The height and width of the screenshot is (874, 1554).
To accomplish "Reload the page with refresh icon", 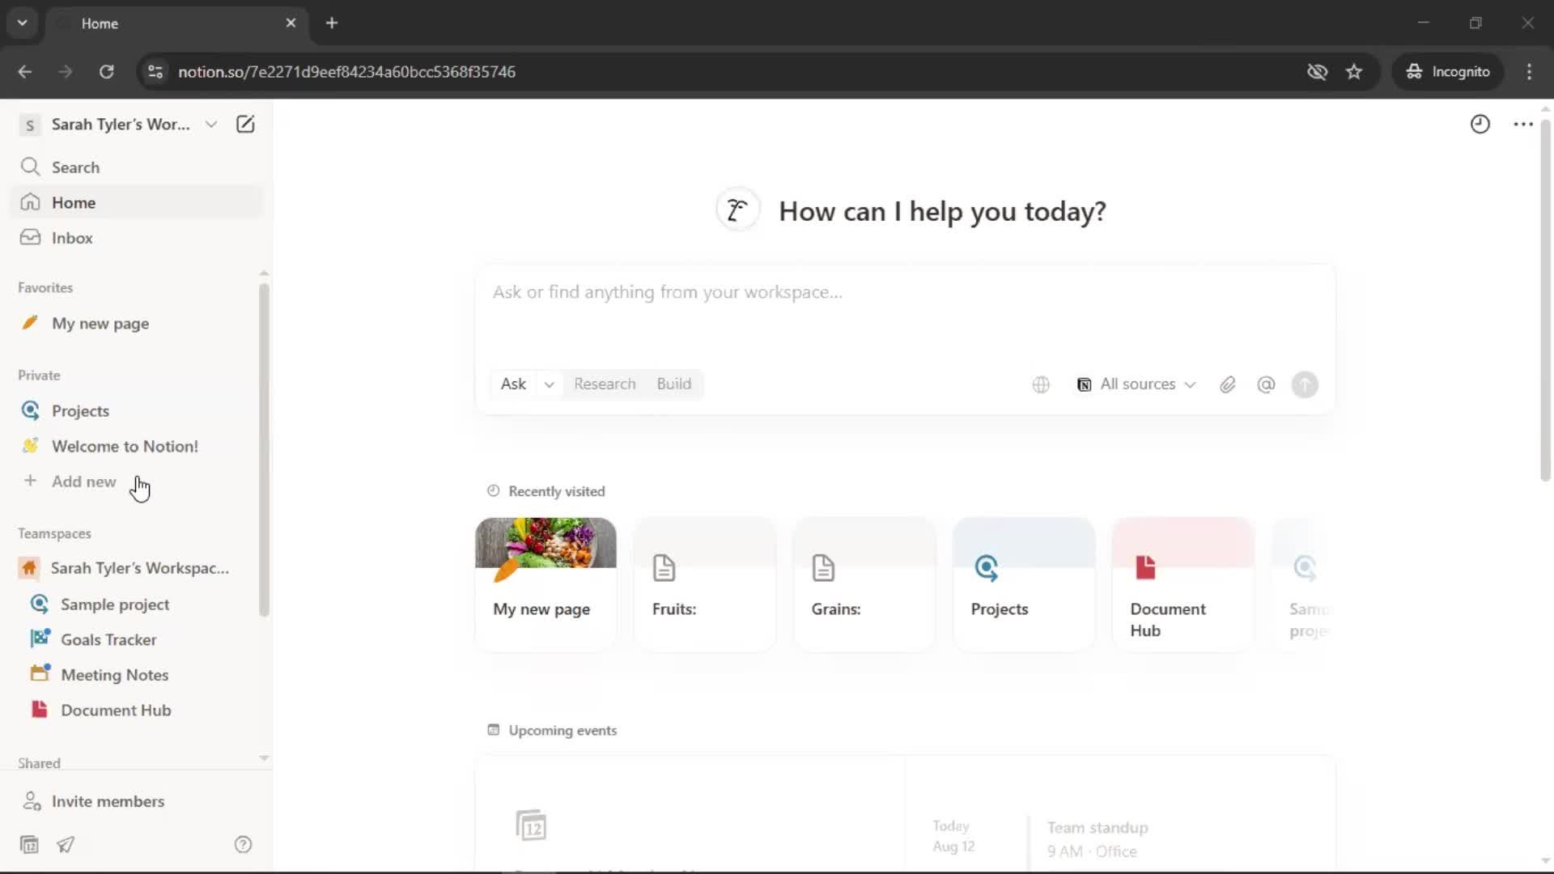I will (106, 71).
